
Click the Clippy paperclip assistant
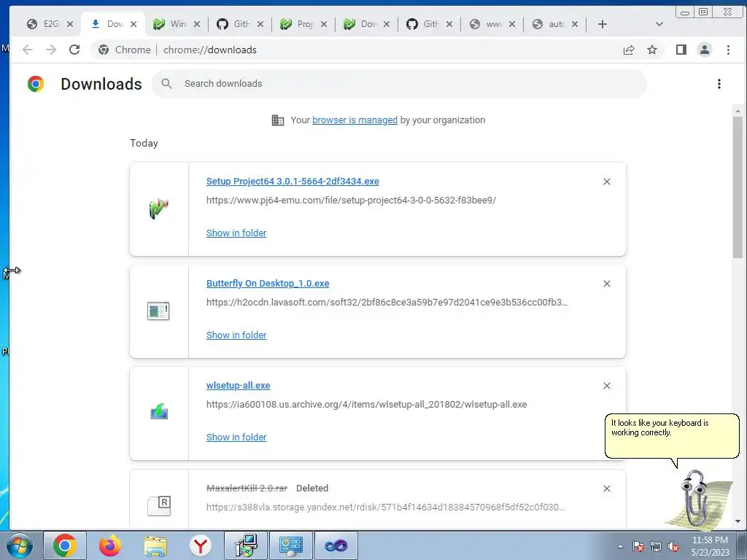pos(697,498)
